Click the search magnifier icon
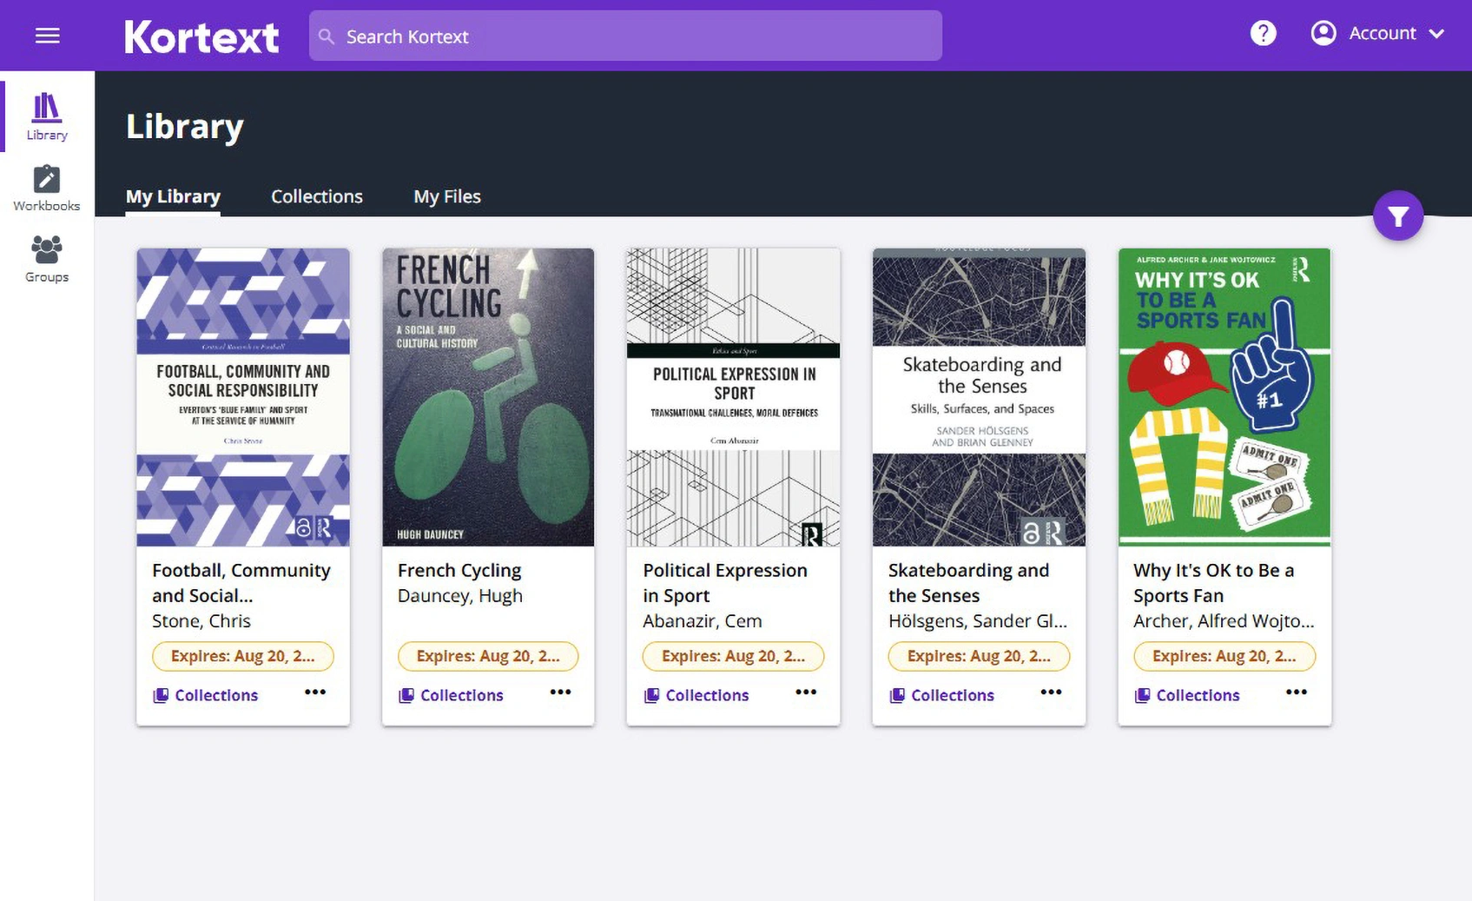The width and height of the screenshot is (1472, 901). pos(327,36)
